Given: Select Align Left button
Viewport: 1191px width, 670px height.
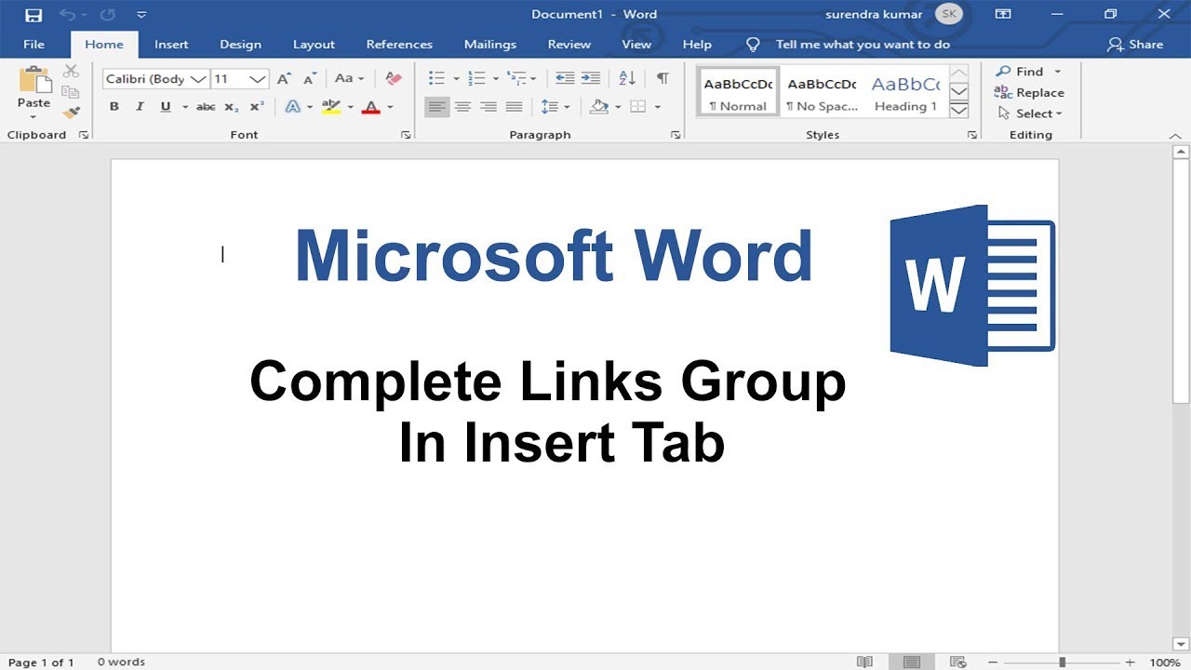Looking at the screenshot, I should click(x=436, y=107).
